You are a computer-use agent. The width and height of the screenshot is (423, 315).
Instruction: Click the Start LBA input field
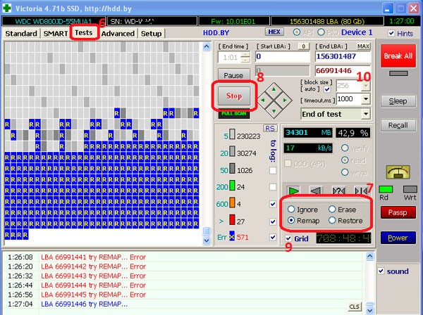pos(283,56)
